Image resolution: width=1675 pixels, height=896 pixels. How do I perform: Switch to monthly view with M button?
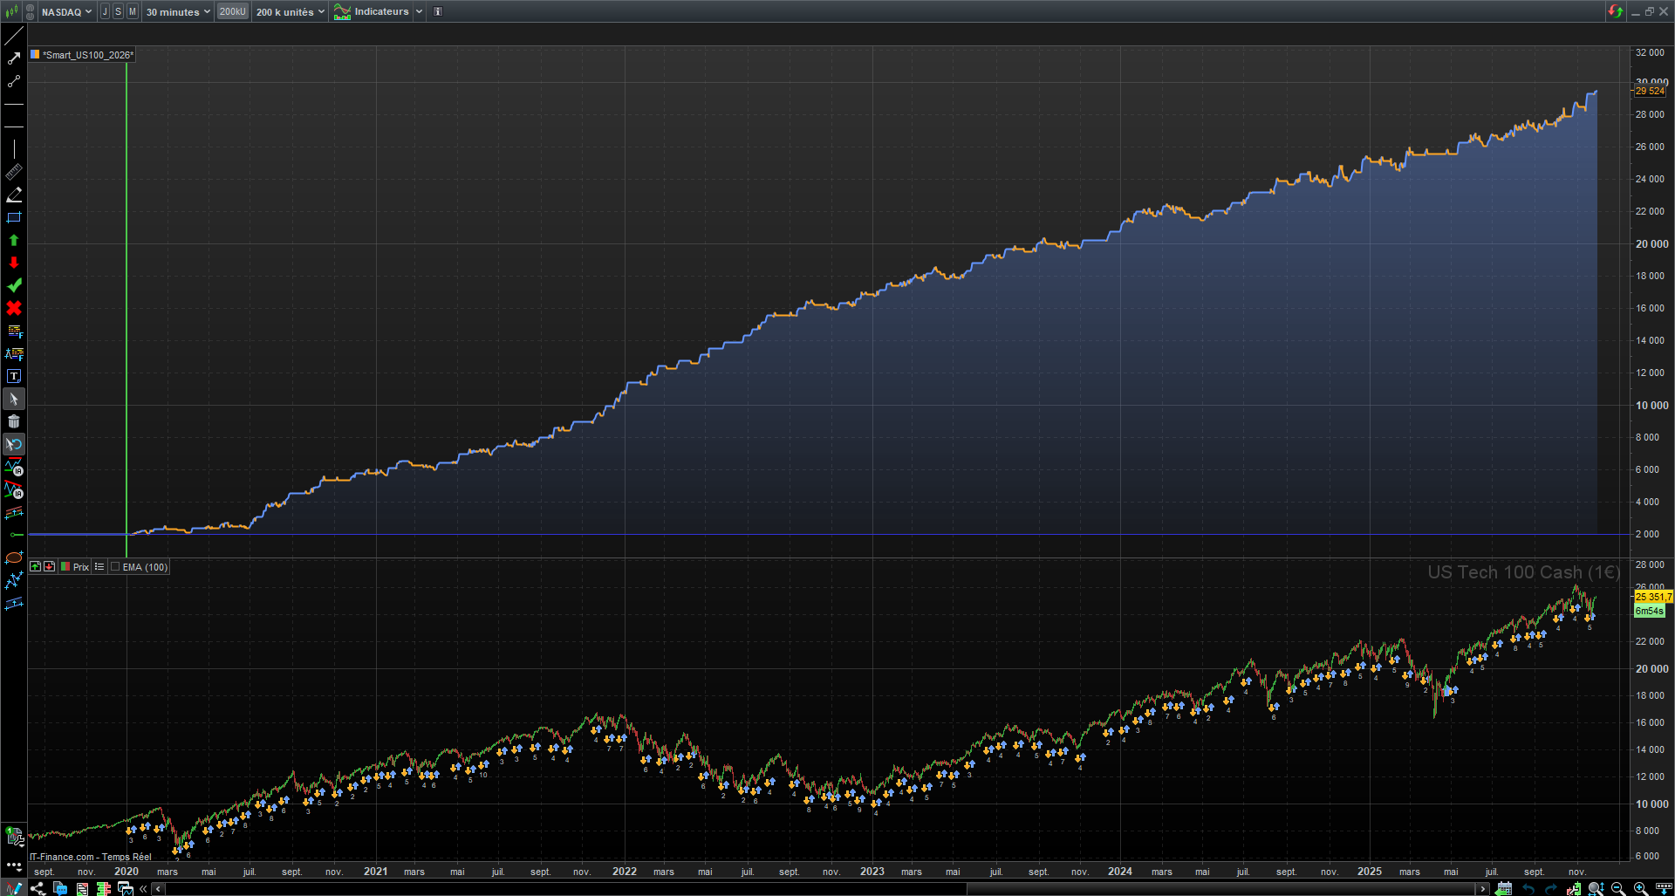pyautogui.click(x=133, y=11)
